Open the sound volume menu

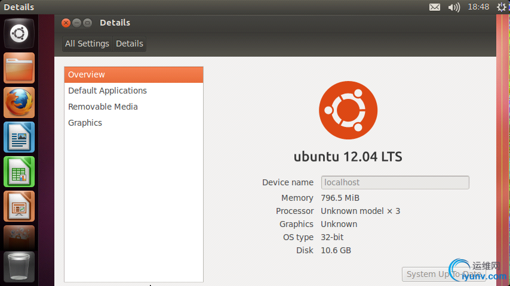click(454, 7)
